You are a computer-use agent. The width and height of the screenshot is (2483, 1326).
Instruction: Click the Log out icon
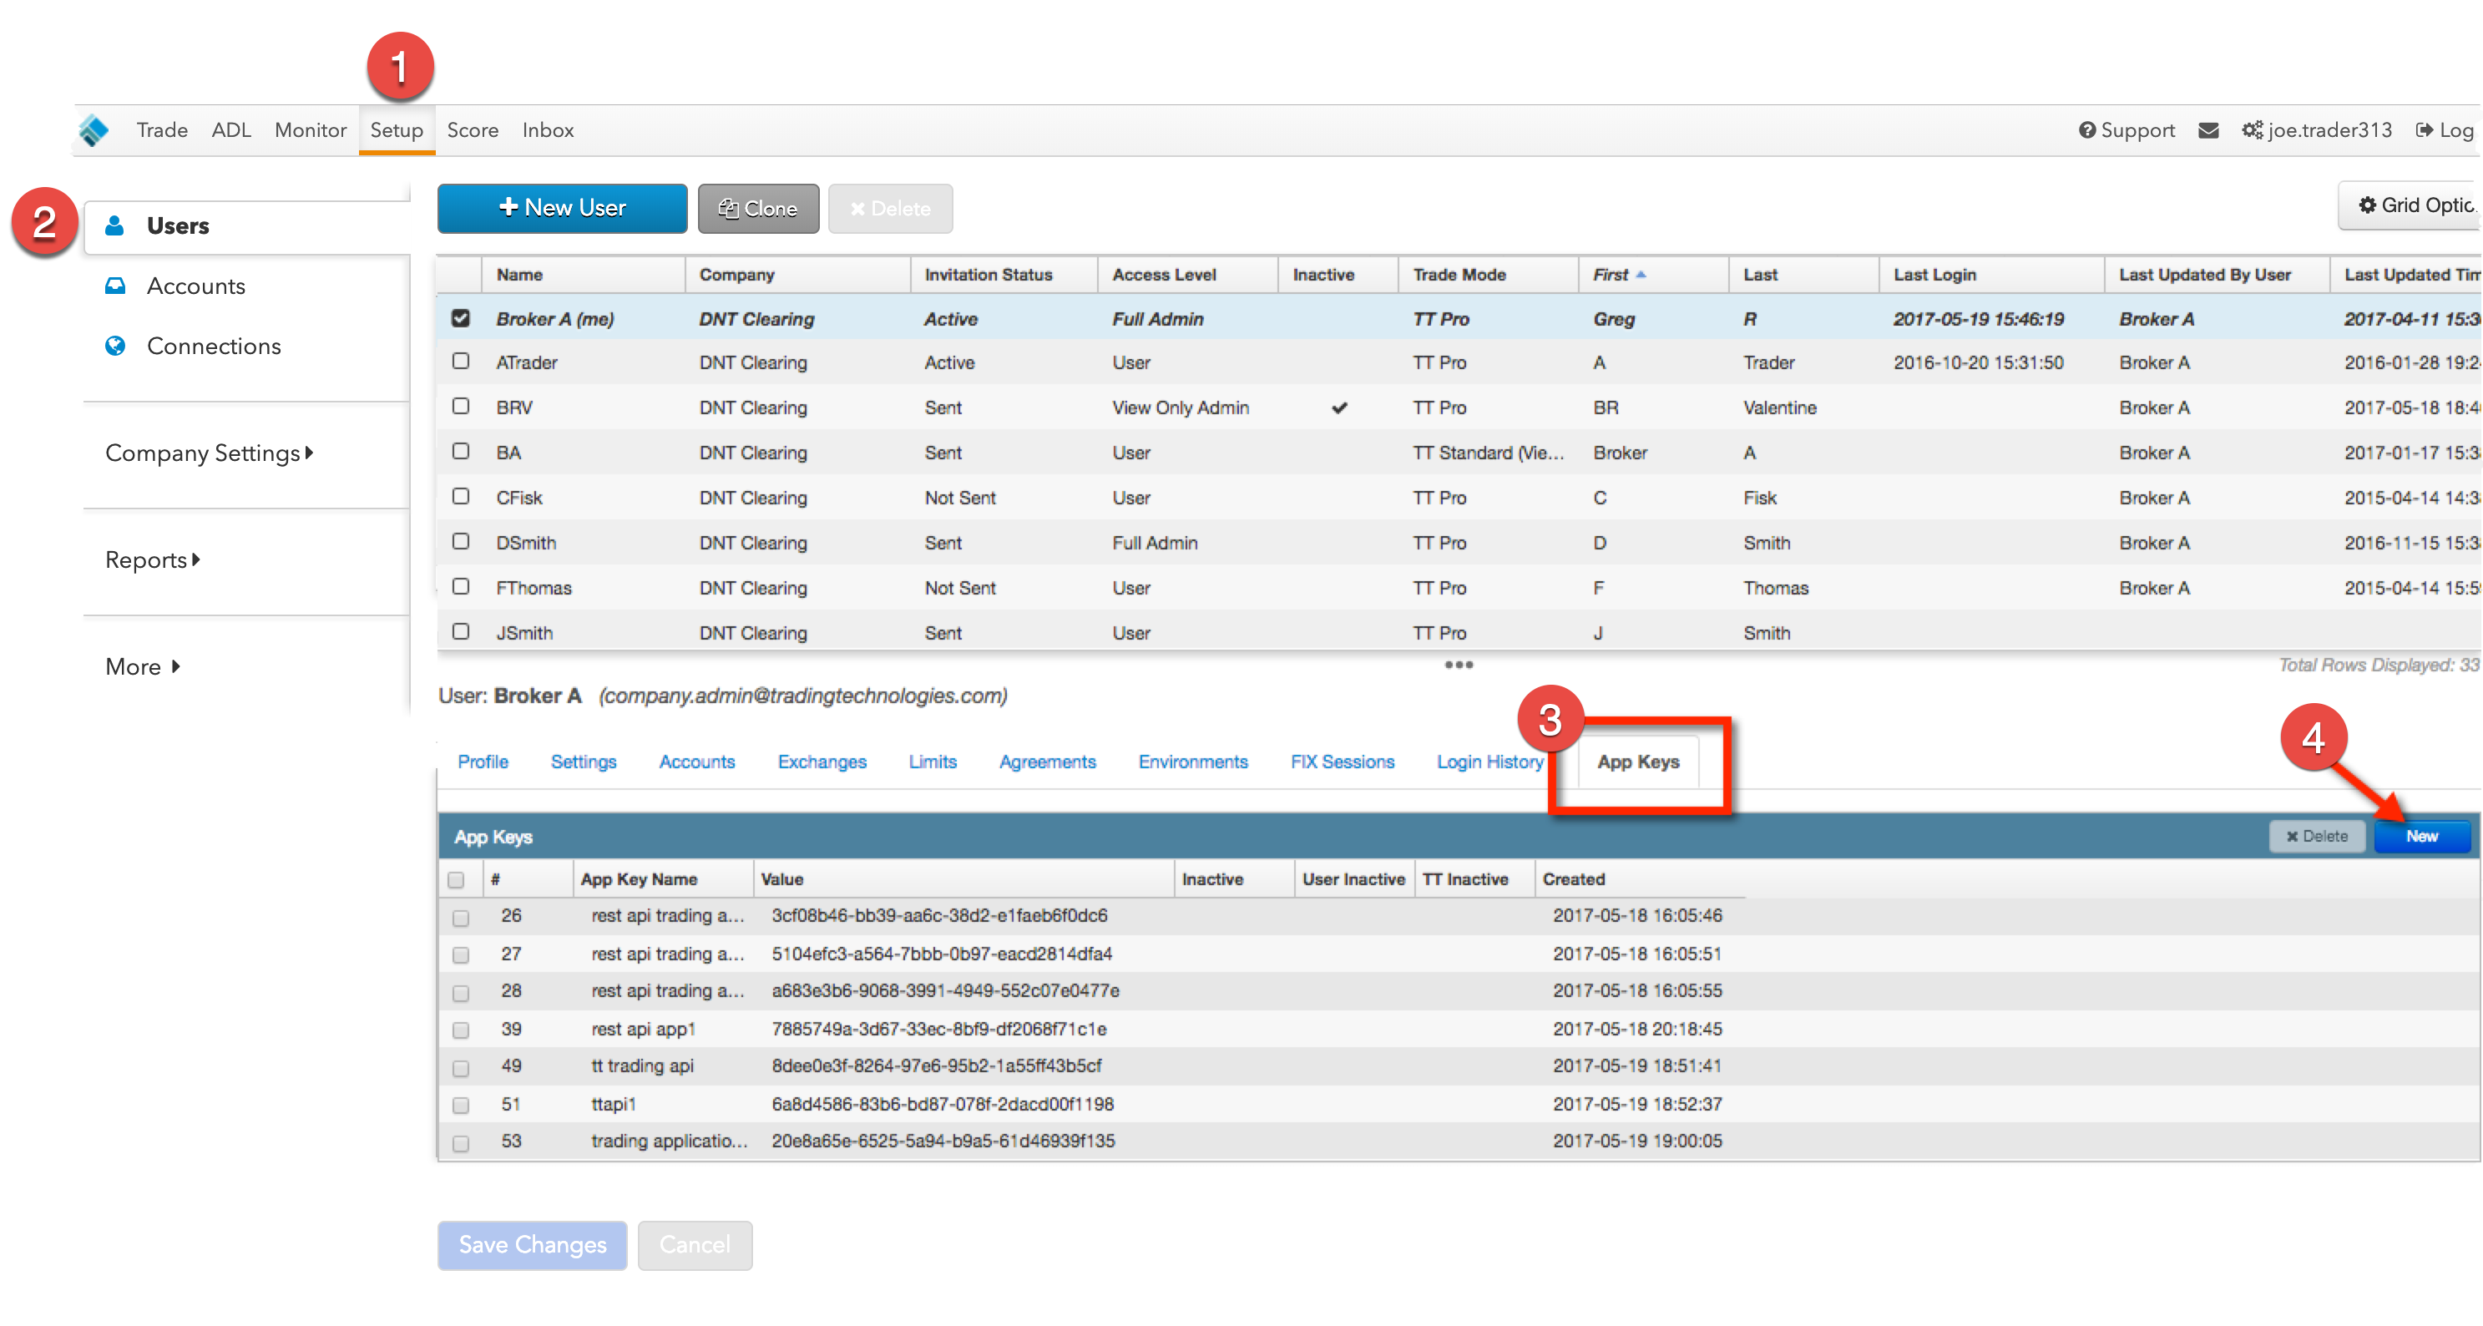tap(2425, 130)
